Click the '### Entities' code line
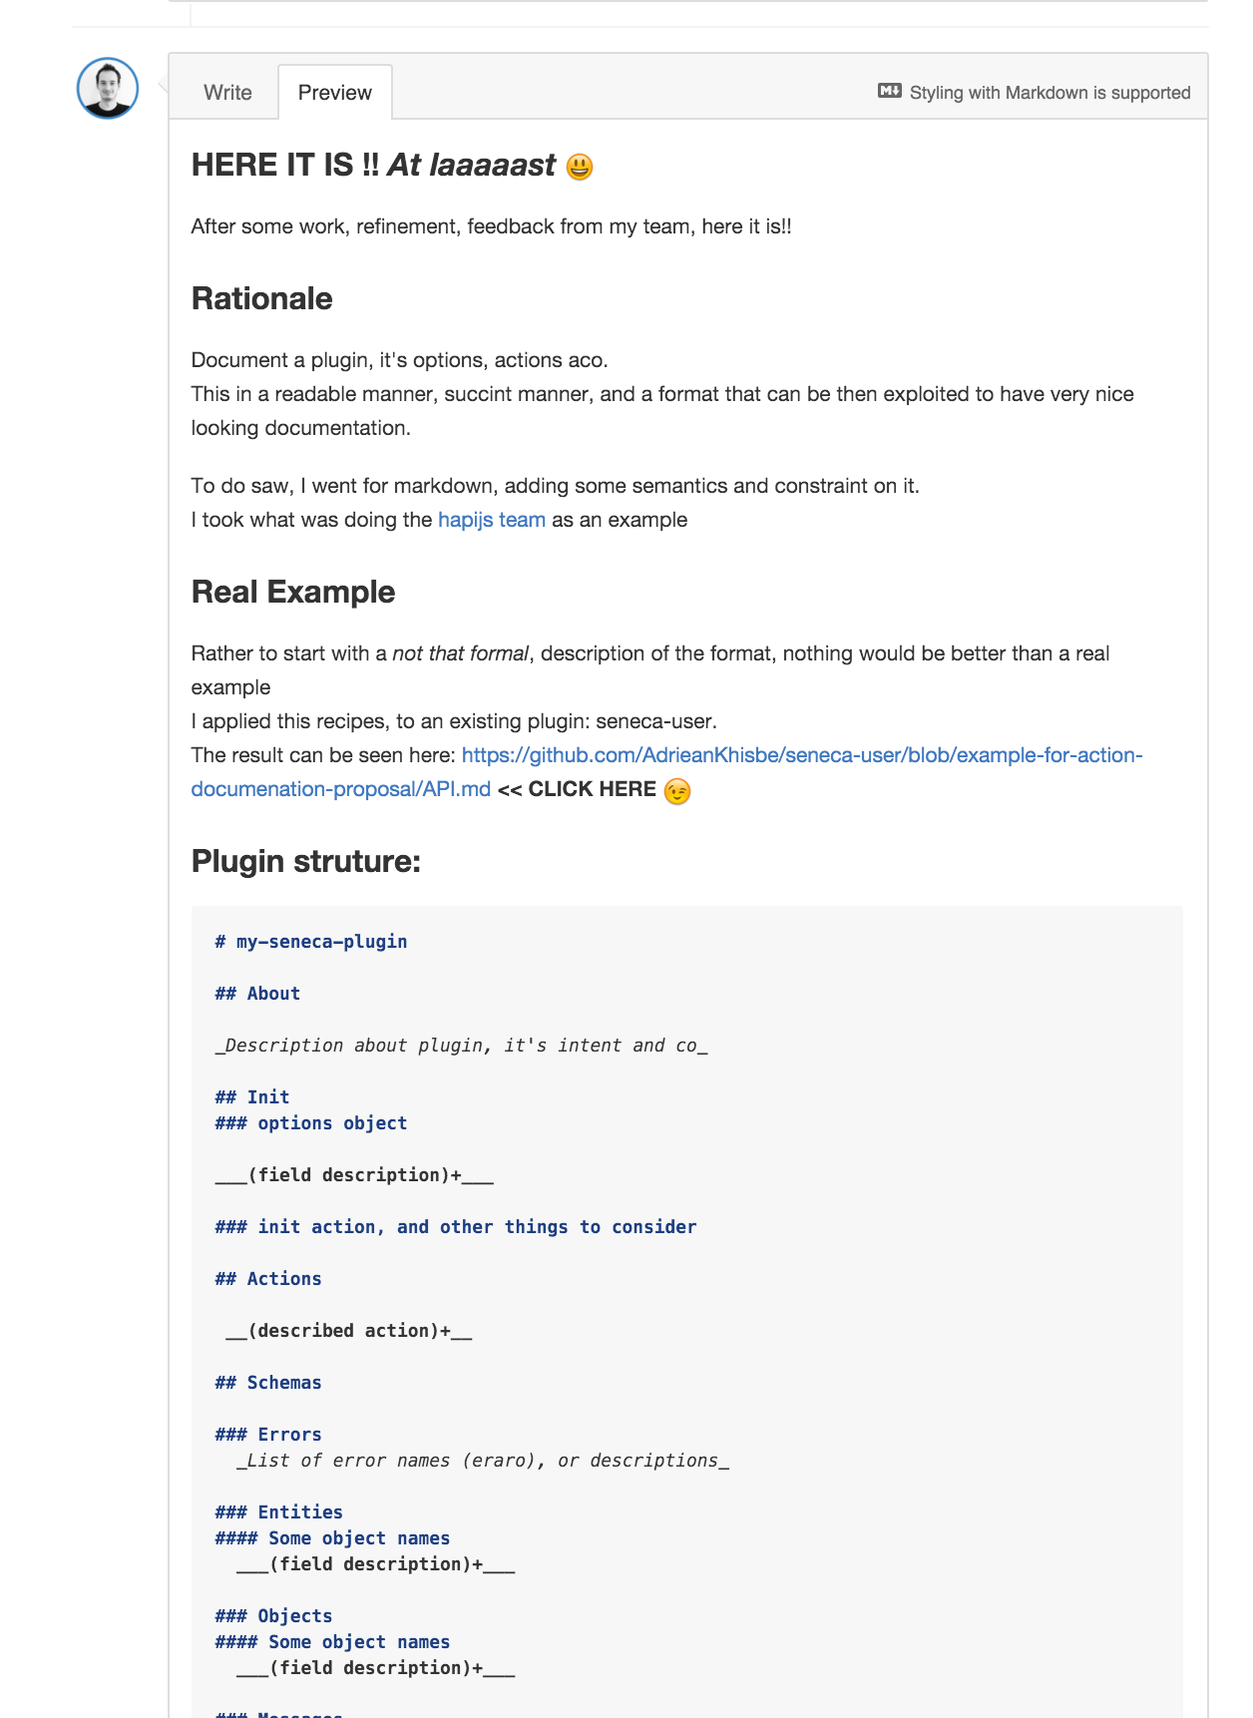1253x1718 pixels. [279, 1512]
